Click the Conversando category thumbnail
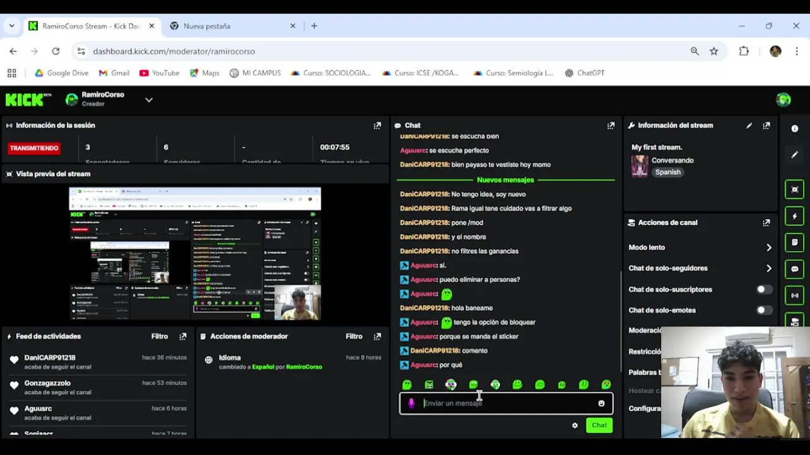This screenshot has height=455, width=810. (640, 166)
